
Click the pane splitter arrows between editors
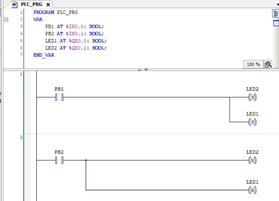click(142, 70)
